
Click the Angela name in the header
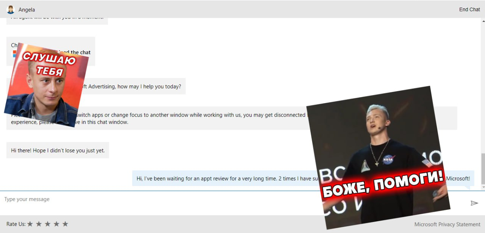click(x=27, y=9)
